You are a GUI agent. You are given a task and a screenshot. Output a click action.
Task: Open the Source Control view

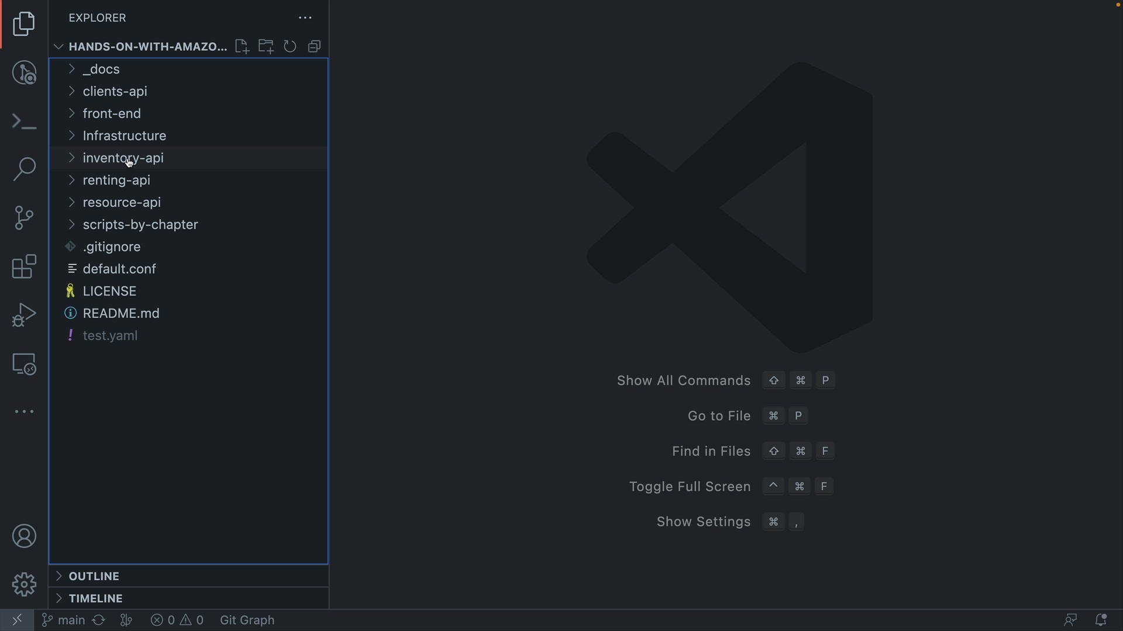pyautogui.click(x=24, y=218)
